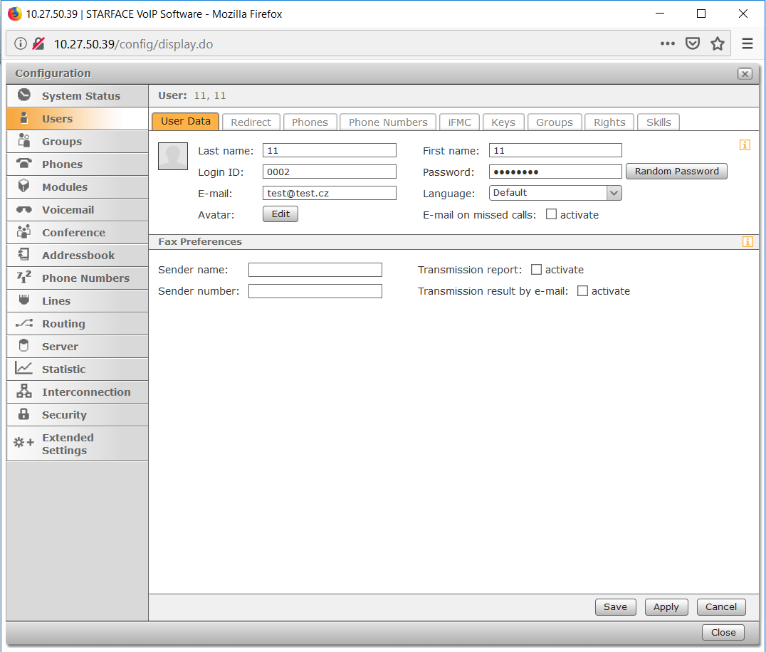Activate the Transmission report checkbox

(537, 270)
